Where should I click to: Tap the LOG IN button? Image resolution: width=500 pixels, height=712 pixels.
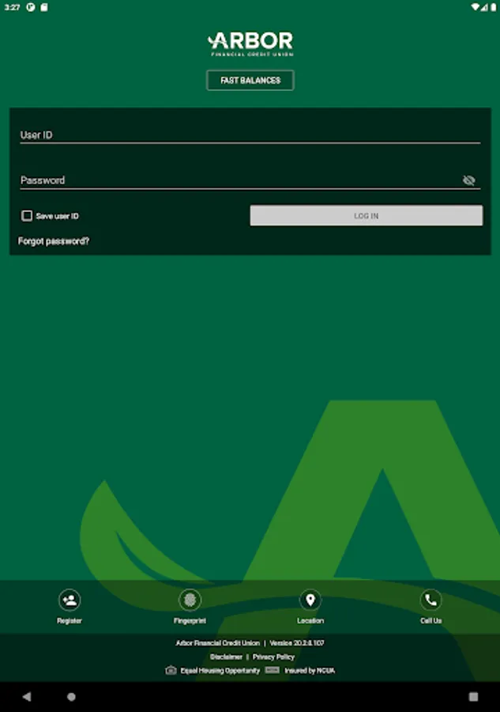click(x=367, y=216)
